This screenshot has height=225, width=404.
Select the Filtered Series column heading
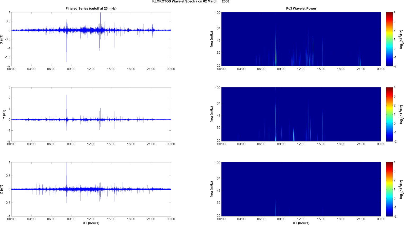coord(91,8)
